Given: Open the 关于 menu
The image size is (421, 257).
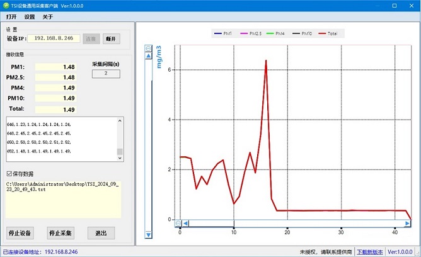Looking at the screenshot, I should click(x=48, y=17).
